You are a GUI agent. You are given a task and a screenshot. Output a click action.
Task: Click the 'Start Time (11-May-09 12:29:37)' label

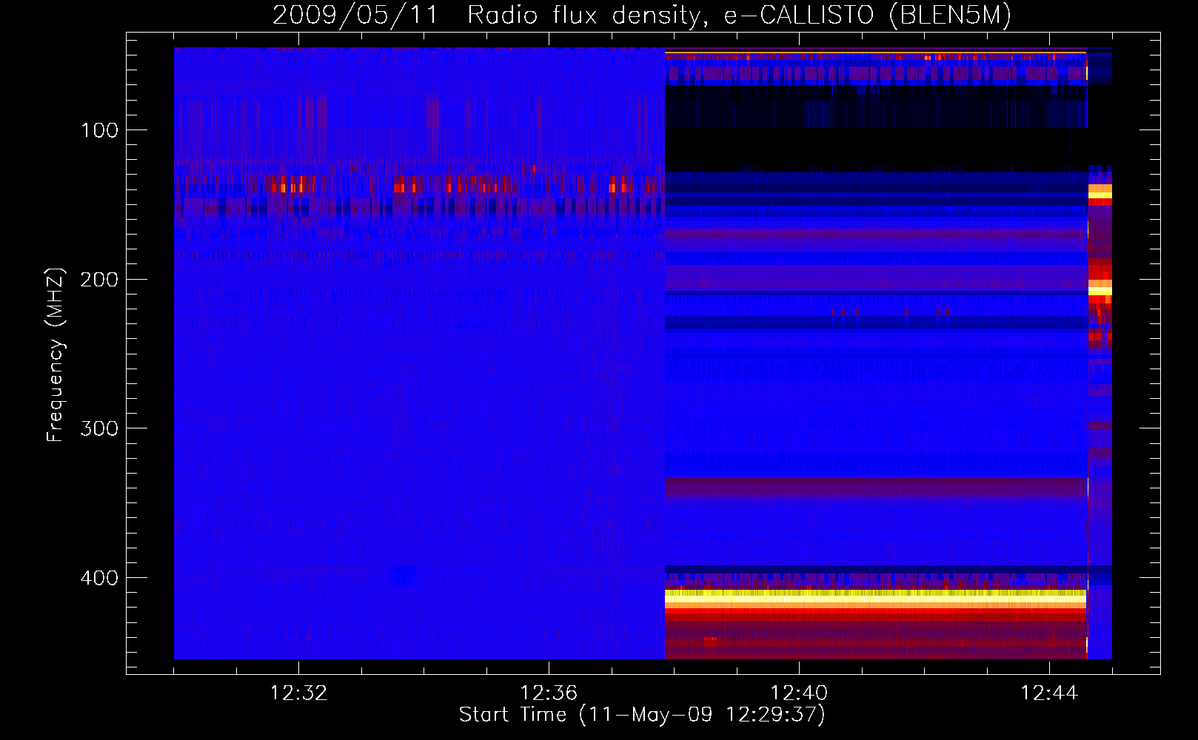(x=642, y=715)
